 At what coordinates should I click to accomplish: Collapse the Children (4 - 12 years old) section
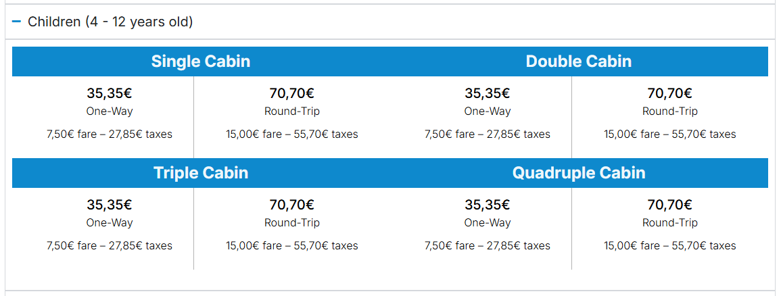pyautogui.click(x=110, y=22)
